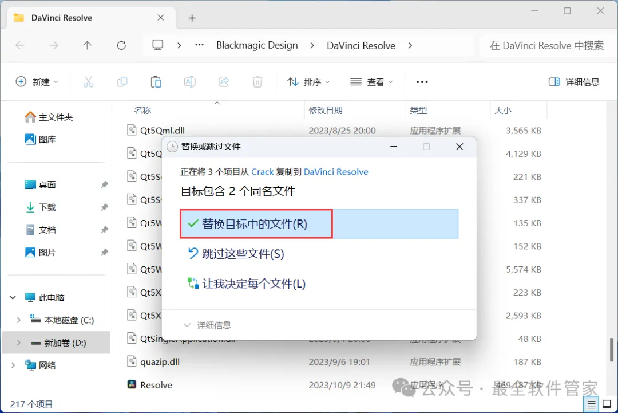Open 图片 in the sidebar

[40, 253]
